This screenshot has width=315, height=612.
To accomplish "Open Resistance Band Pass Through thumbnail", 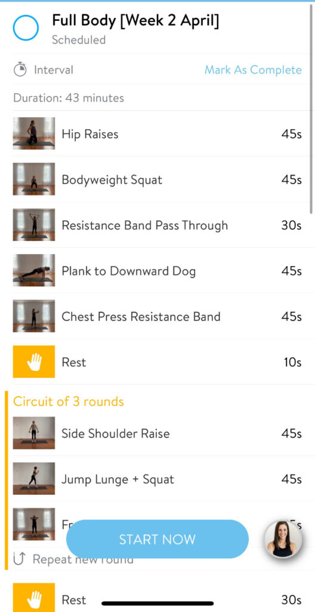I will (34, 225).
